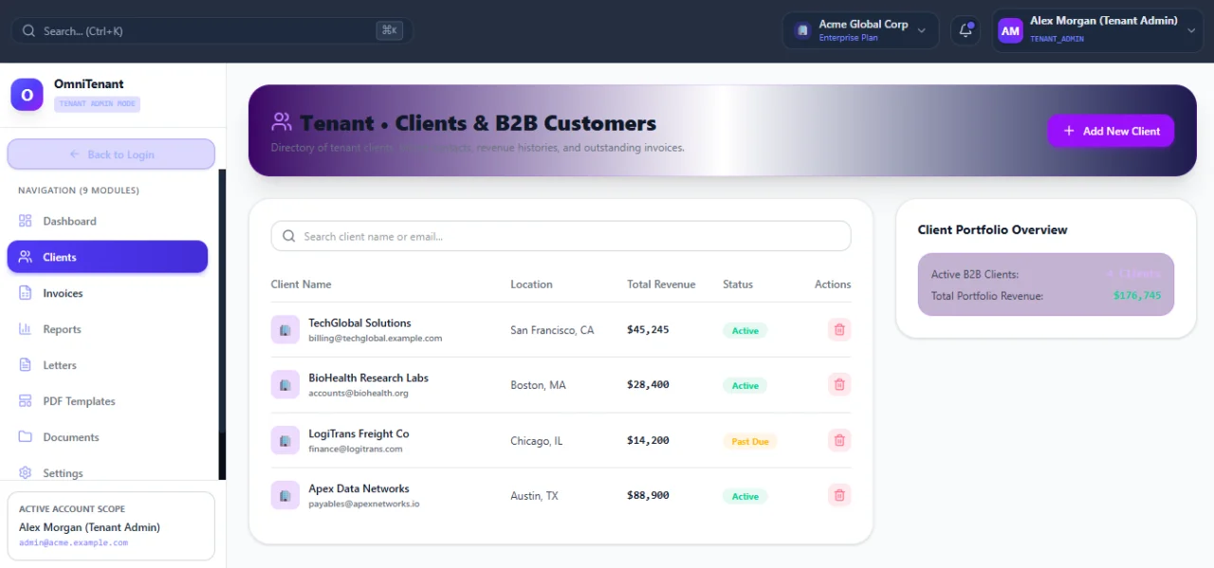
Task: Click the Total Revenue column header
Action: [x=661, y=284]
